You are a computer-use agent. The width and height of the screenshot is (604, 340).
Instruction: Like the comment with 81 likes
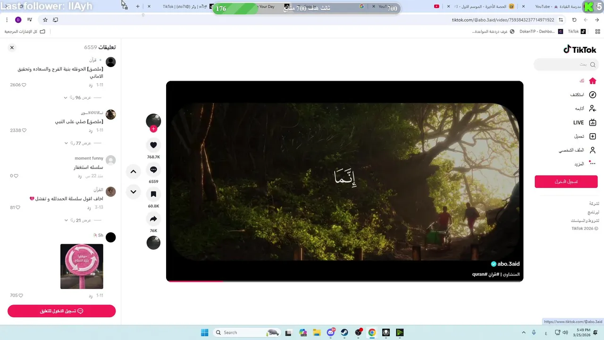[19, 207]
